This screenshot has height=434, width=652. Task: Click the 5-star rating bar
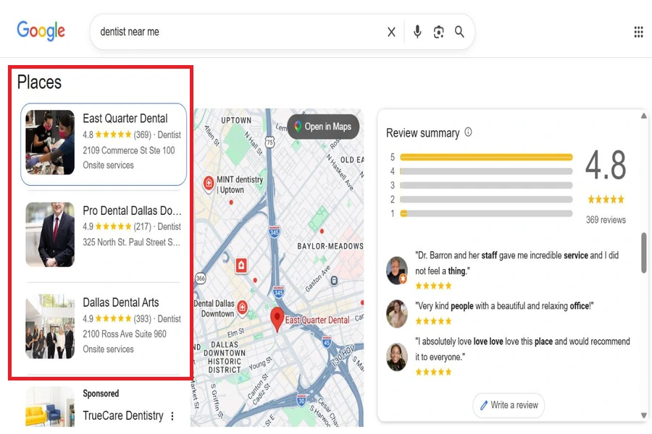[486, 157]
